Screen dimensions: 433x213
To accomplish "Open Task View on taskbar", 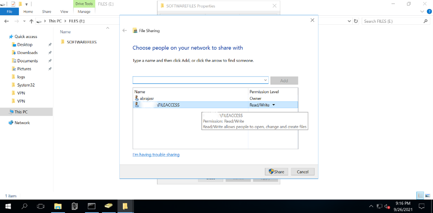I will [x=41, y=206].
